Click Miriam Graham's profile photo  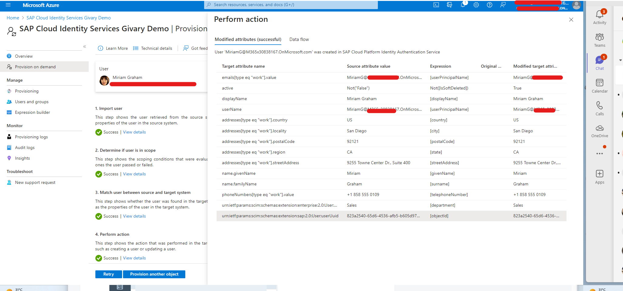(104, 80)
